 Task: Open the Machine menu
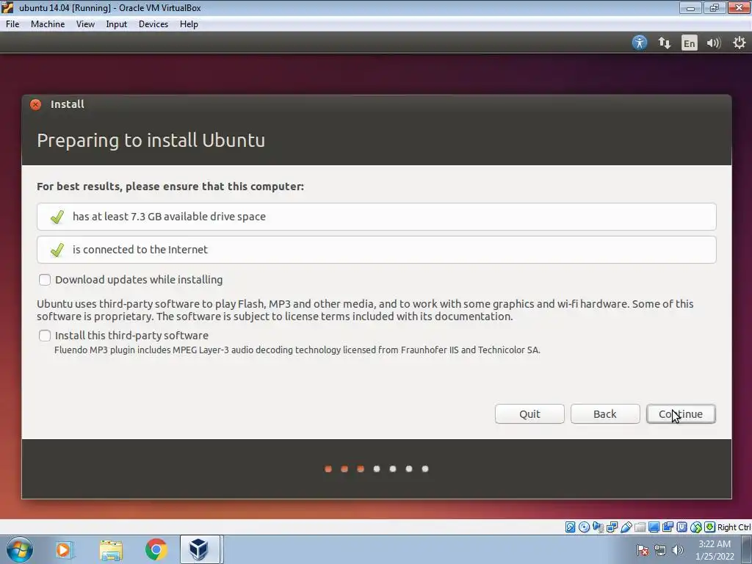click(48, 24)
